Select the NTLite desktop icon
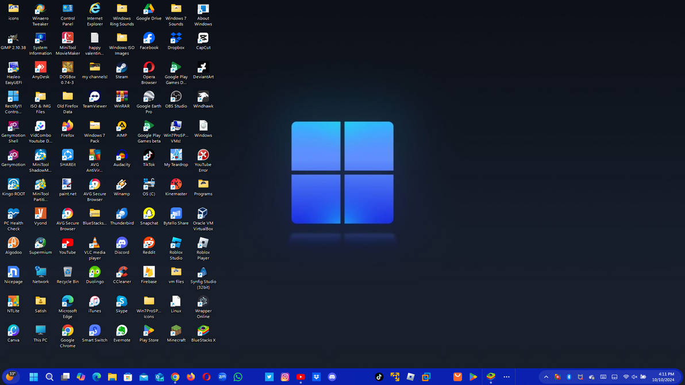The image size is (685, 385). click(13, 305)
